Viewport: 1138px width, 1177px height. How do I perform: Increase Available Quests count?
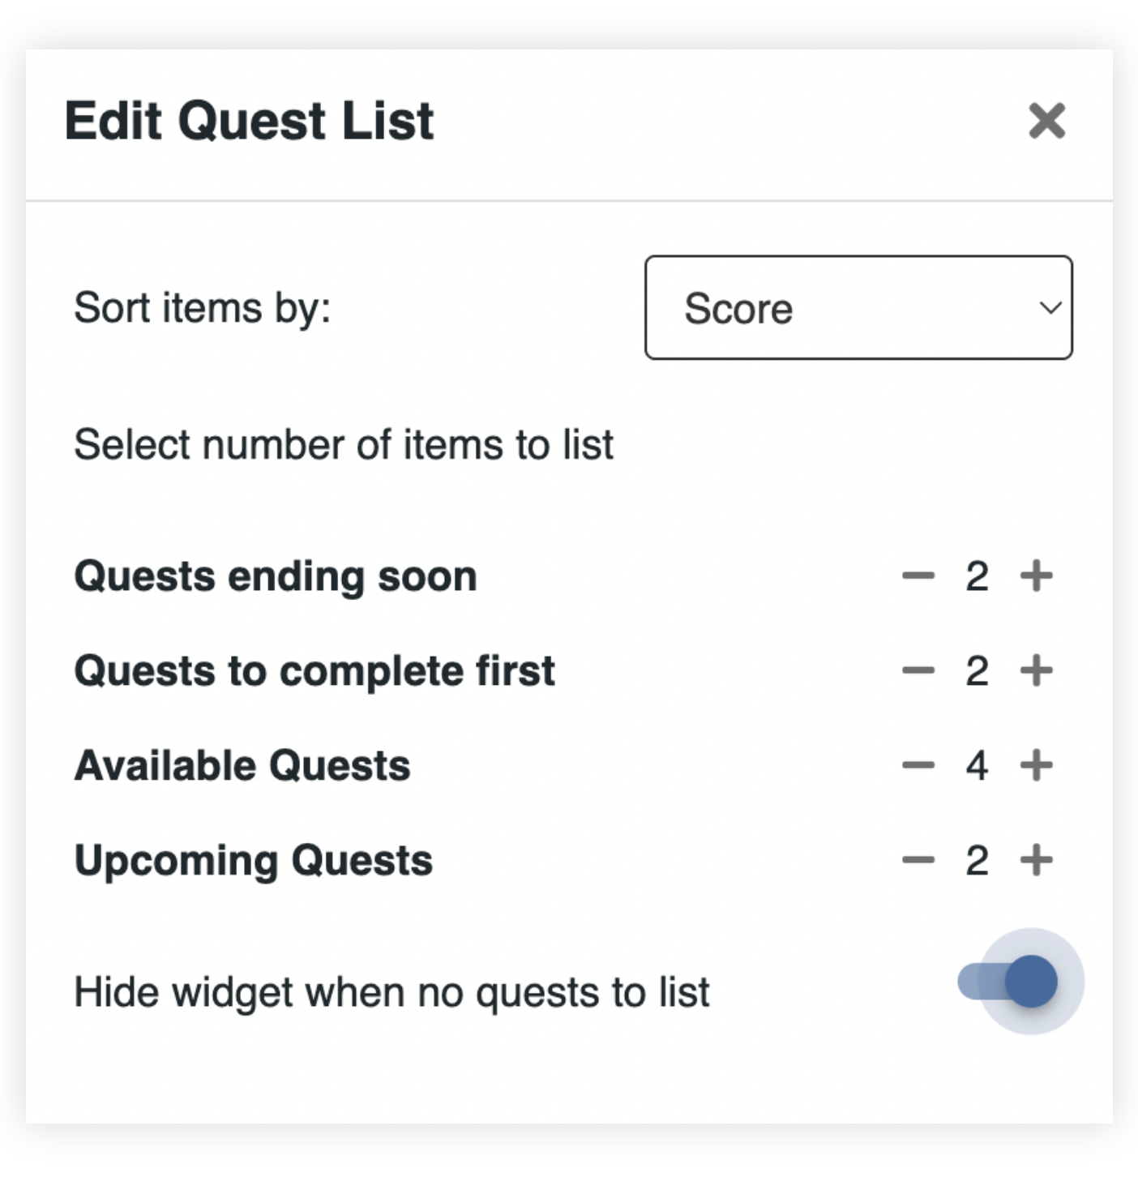1036,765
